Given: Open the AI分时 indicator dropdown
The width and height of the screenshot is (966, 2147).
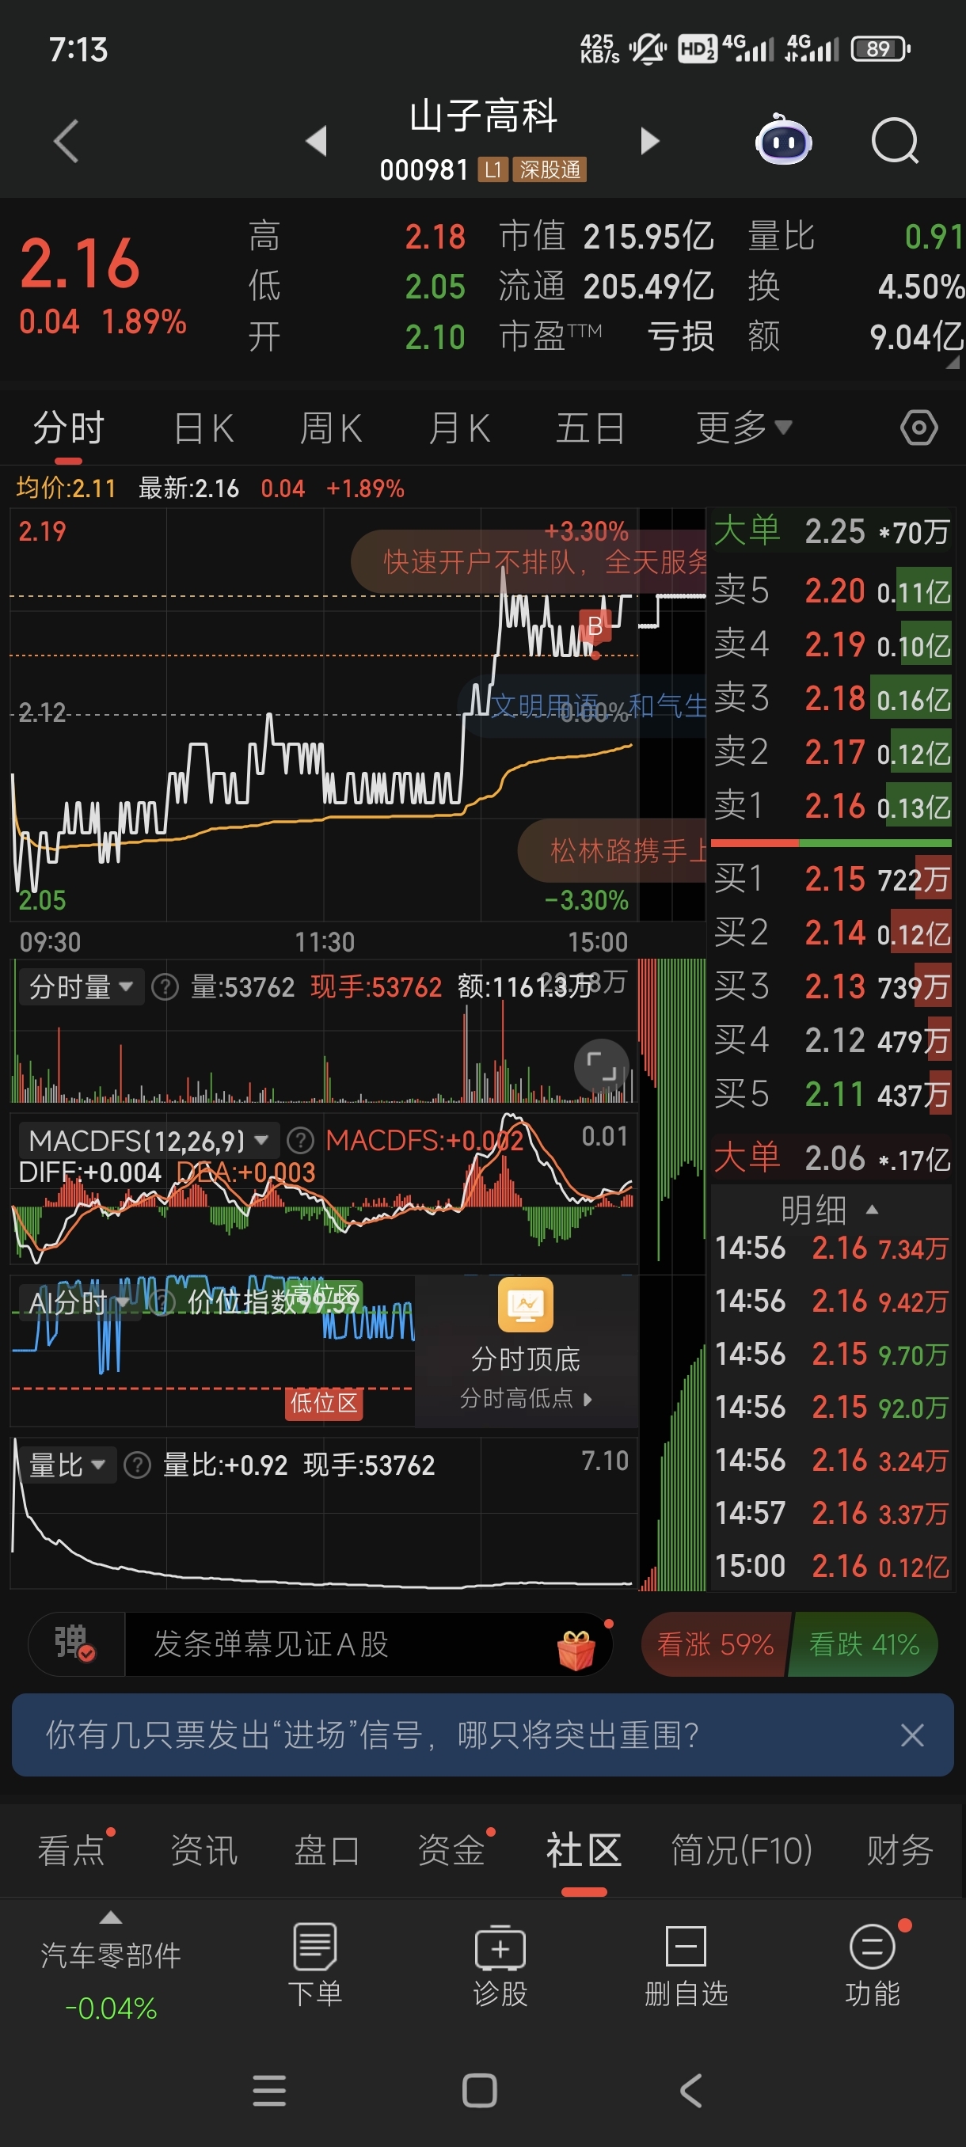Looking at the screenshot, I should pyautogui.click(x=79, y=1301).
